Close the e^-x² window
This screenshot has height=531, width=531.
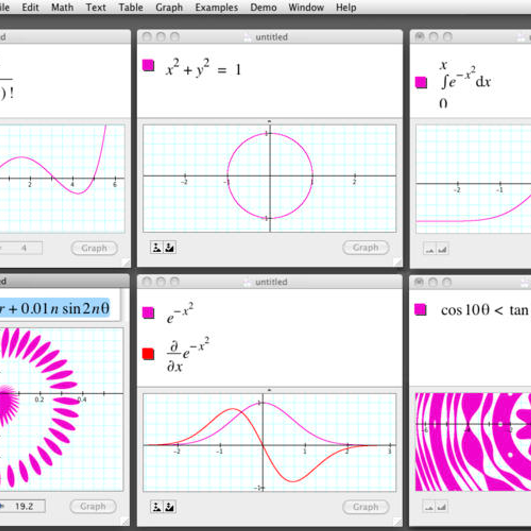pyautogui.click(x=147, y=282)
